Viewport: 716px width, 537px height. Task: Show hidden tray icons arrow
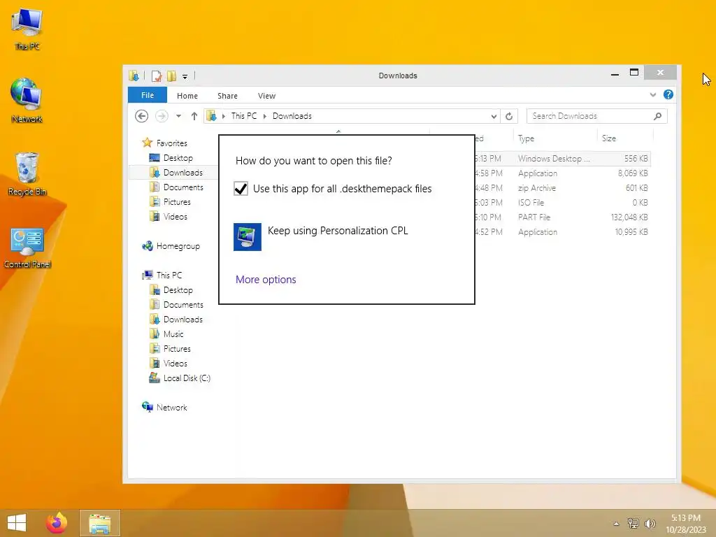coord(616,523)
